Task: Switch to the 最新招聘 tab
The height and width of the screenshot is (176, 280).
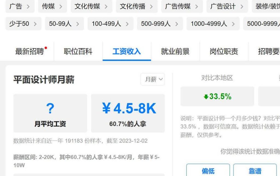Action: click(30, 51)
